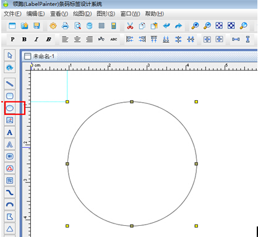Make objects same width icon
Screen dimensions: 258x237
pos(236,39)
